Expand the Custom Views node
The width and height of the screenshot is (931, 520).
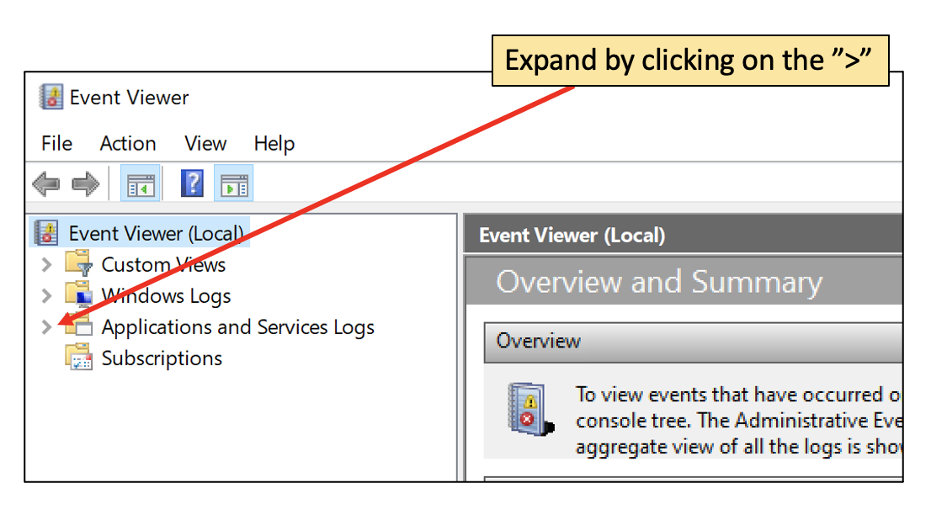pyautogui.click(x=46, y=264)
